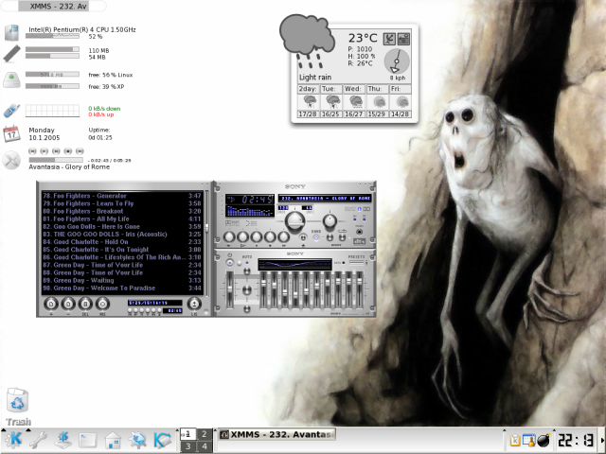Click the 'Wed' forecast icon
Image resolution: width=606 pixels, height=454 pixels.
354,102
